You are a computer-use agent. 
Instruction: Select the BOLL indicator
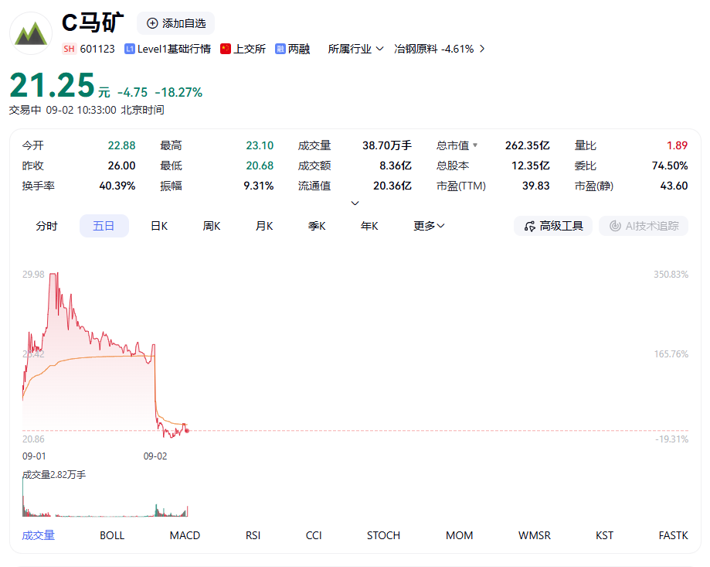(112, 535)
